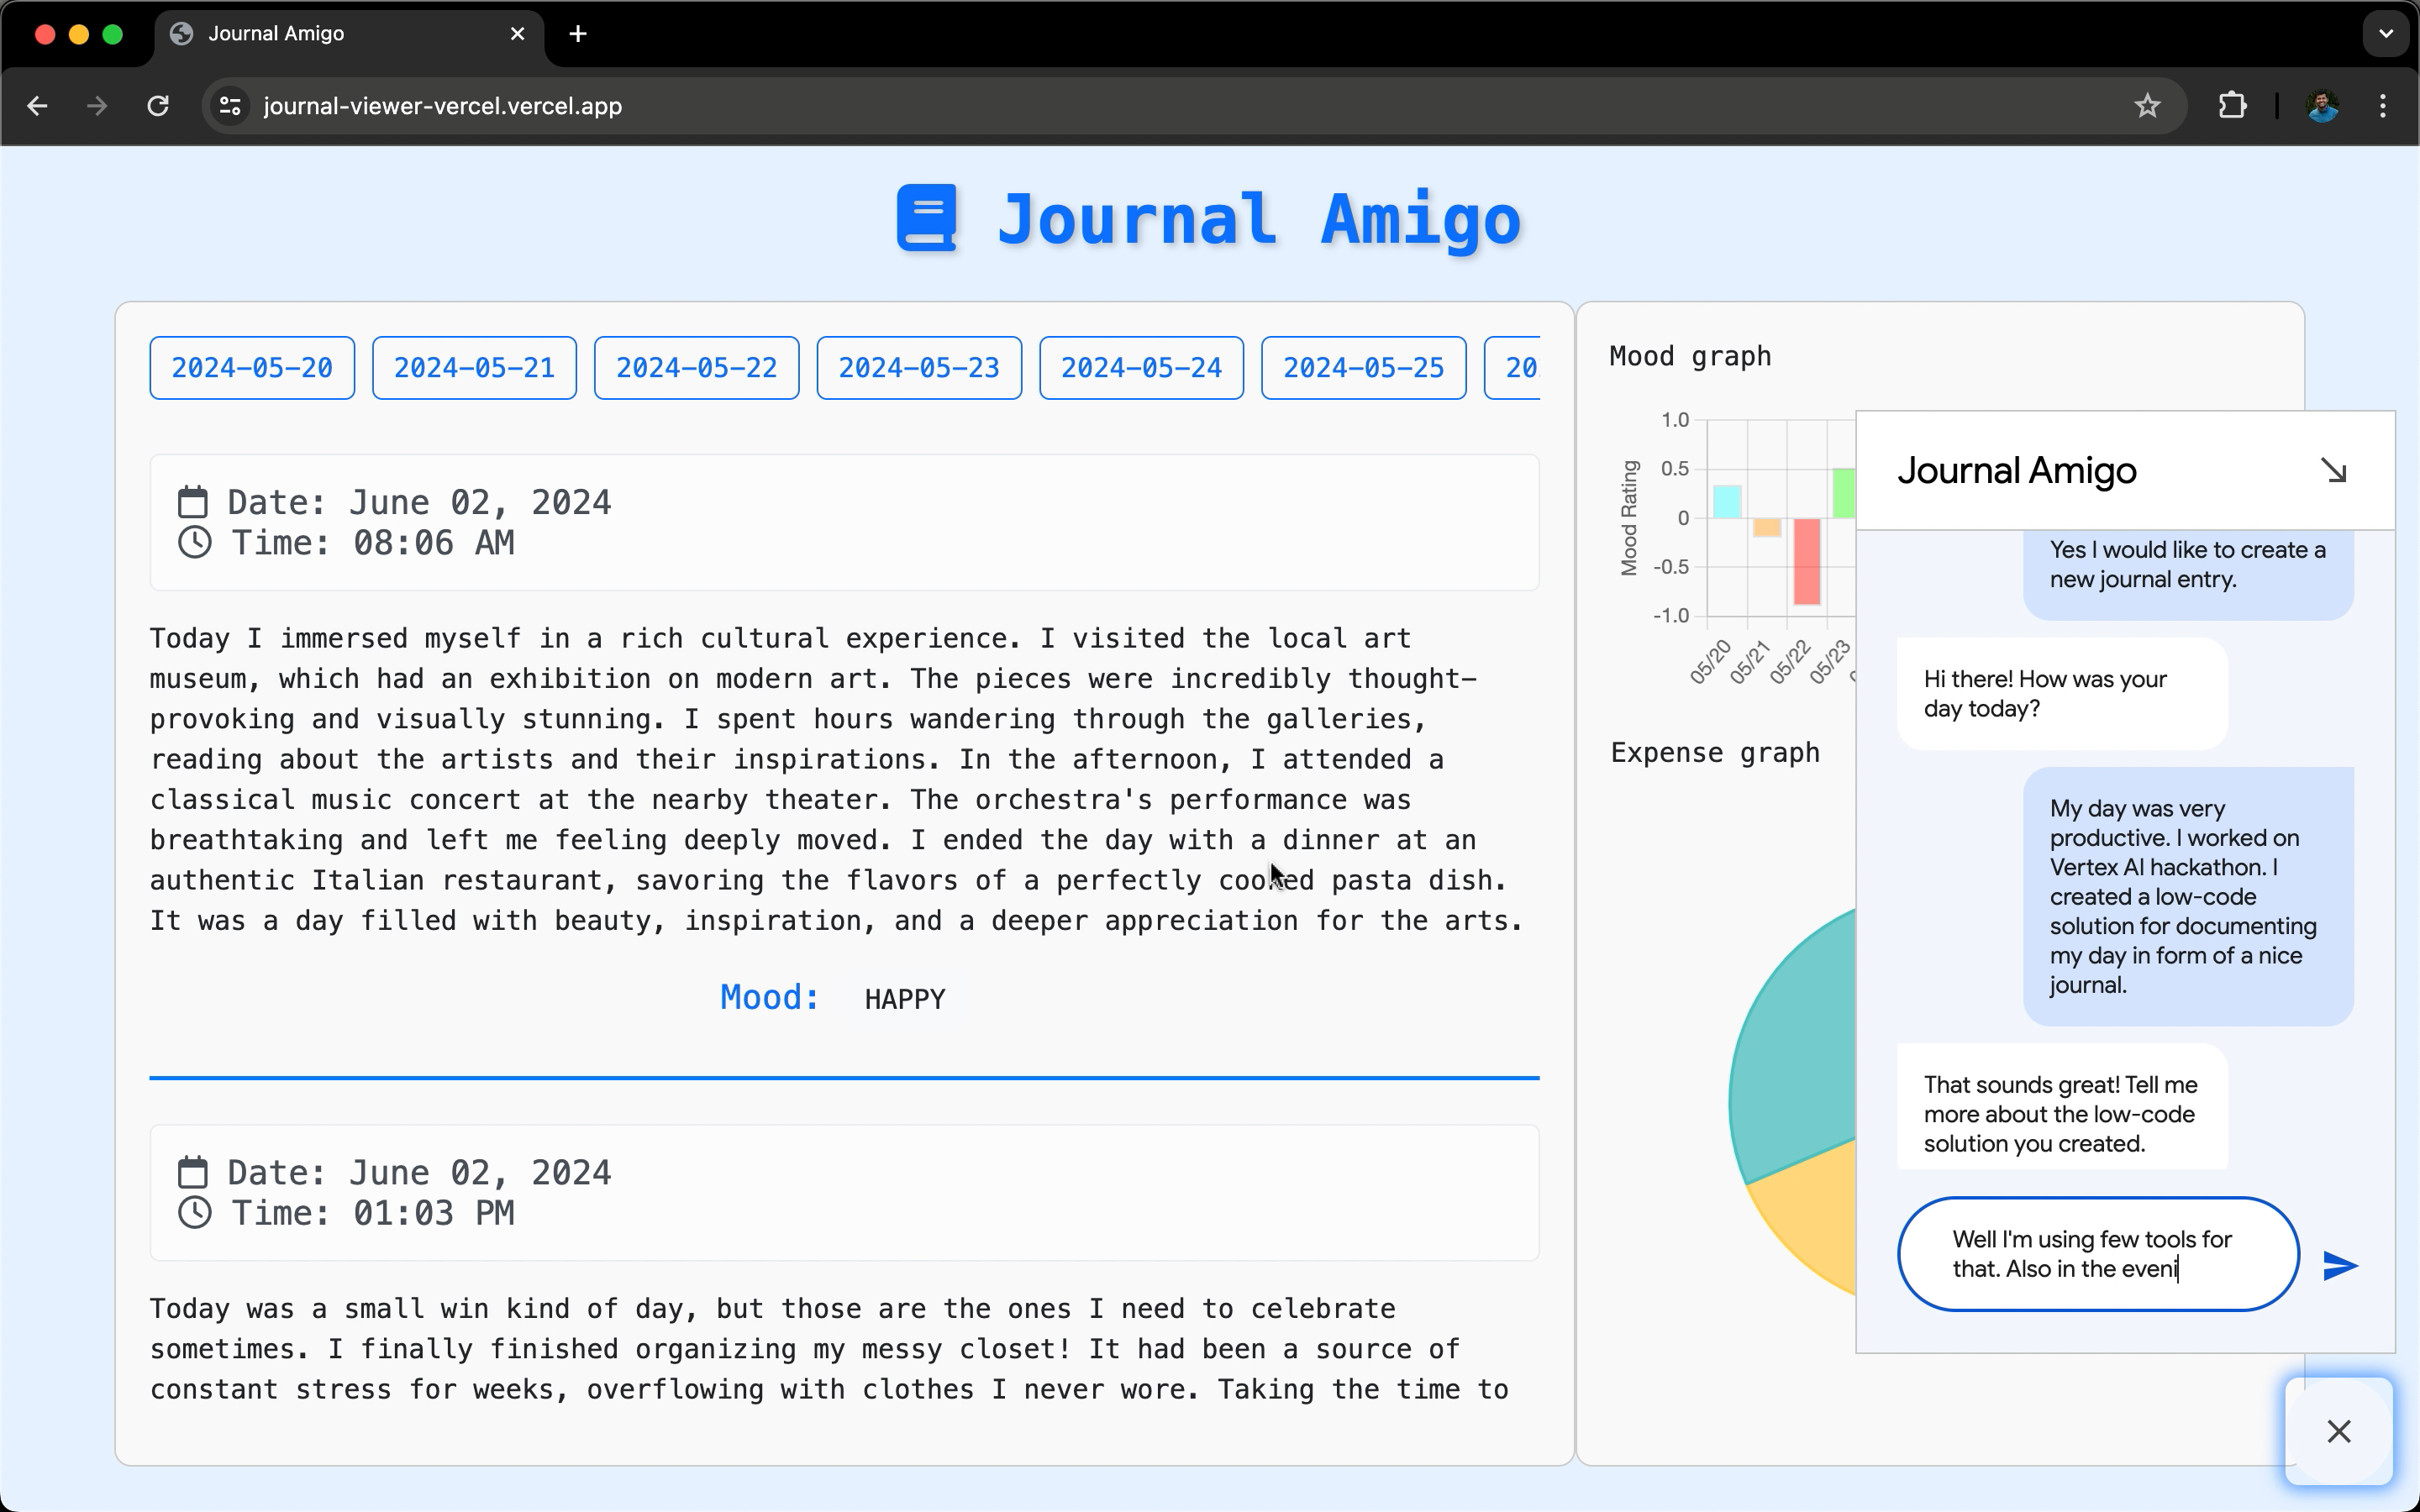Reload the page
Viewport: 2420px width, 1512px height.
tap(158, 106)
